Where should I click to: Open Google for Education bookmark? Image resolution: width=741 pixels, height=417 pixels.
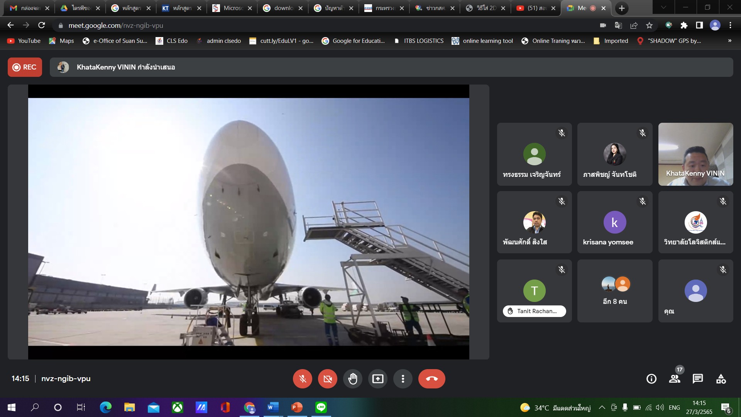(353, 41)
